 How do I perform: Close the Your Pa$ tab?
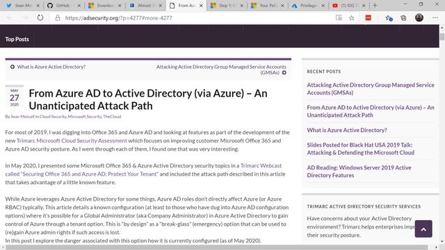[282, 6]
